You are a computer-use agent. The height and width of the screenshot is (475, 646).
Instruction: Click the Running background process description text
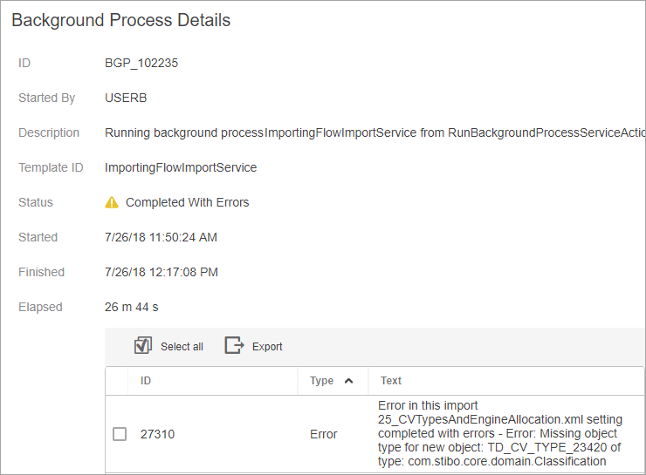(x=375, y=132)
